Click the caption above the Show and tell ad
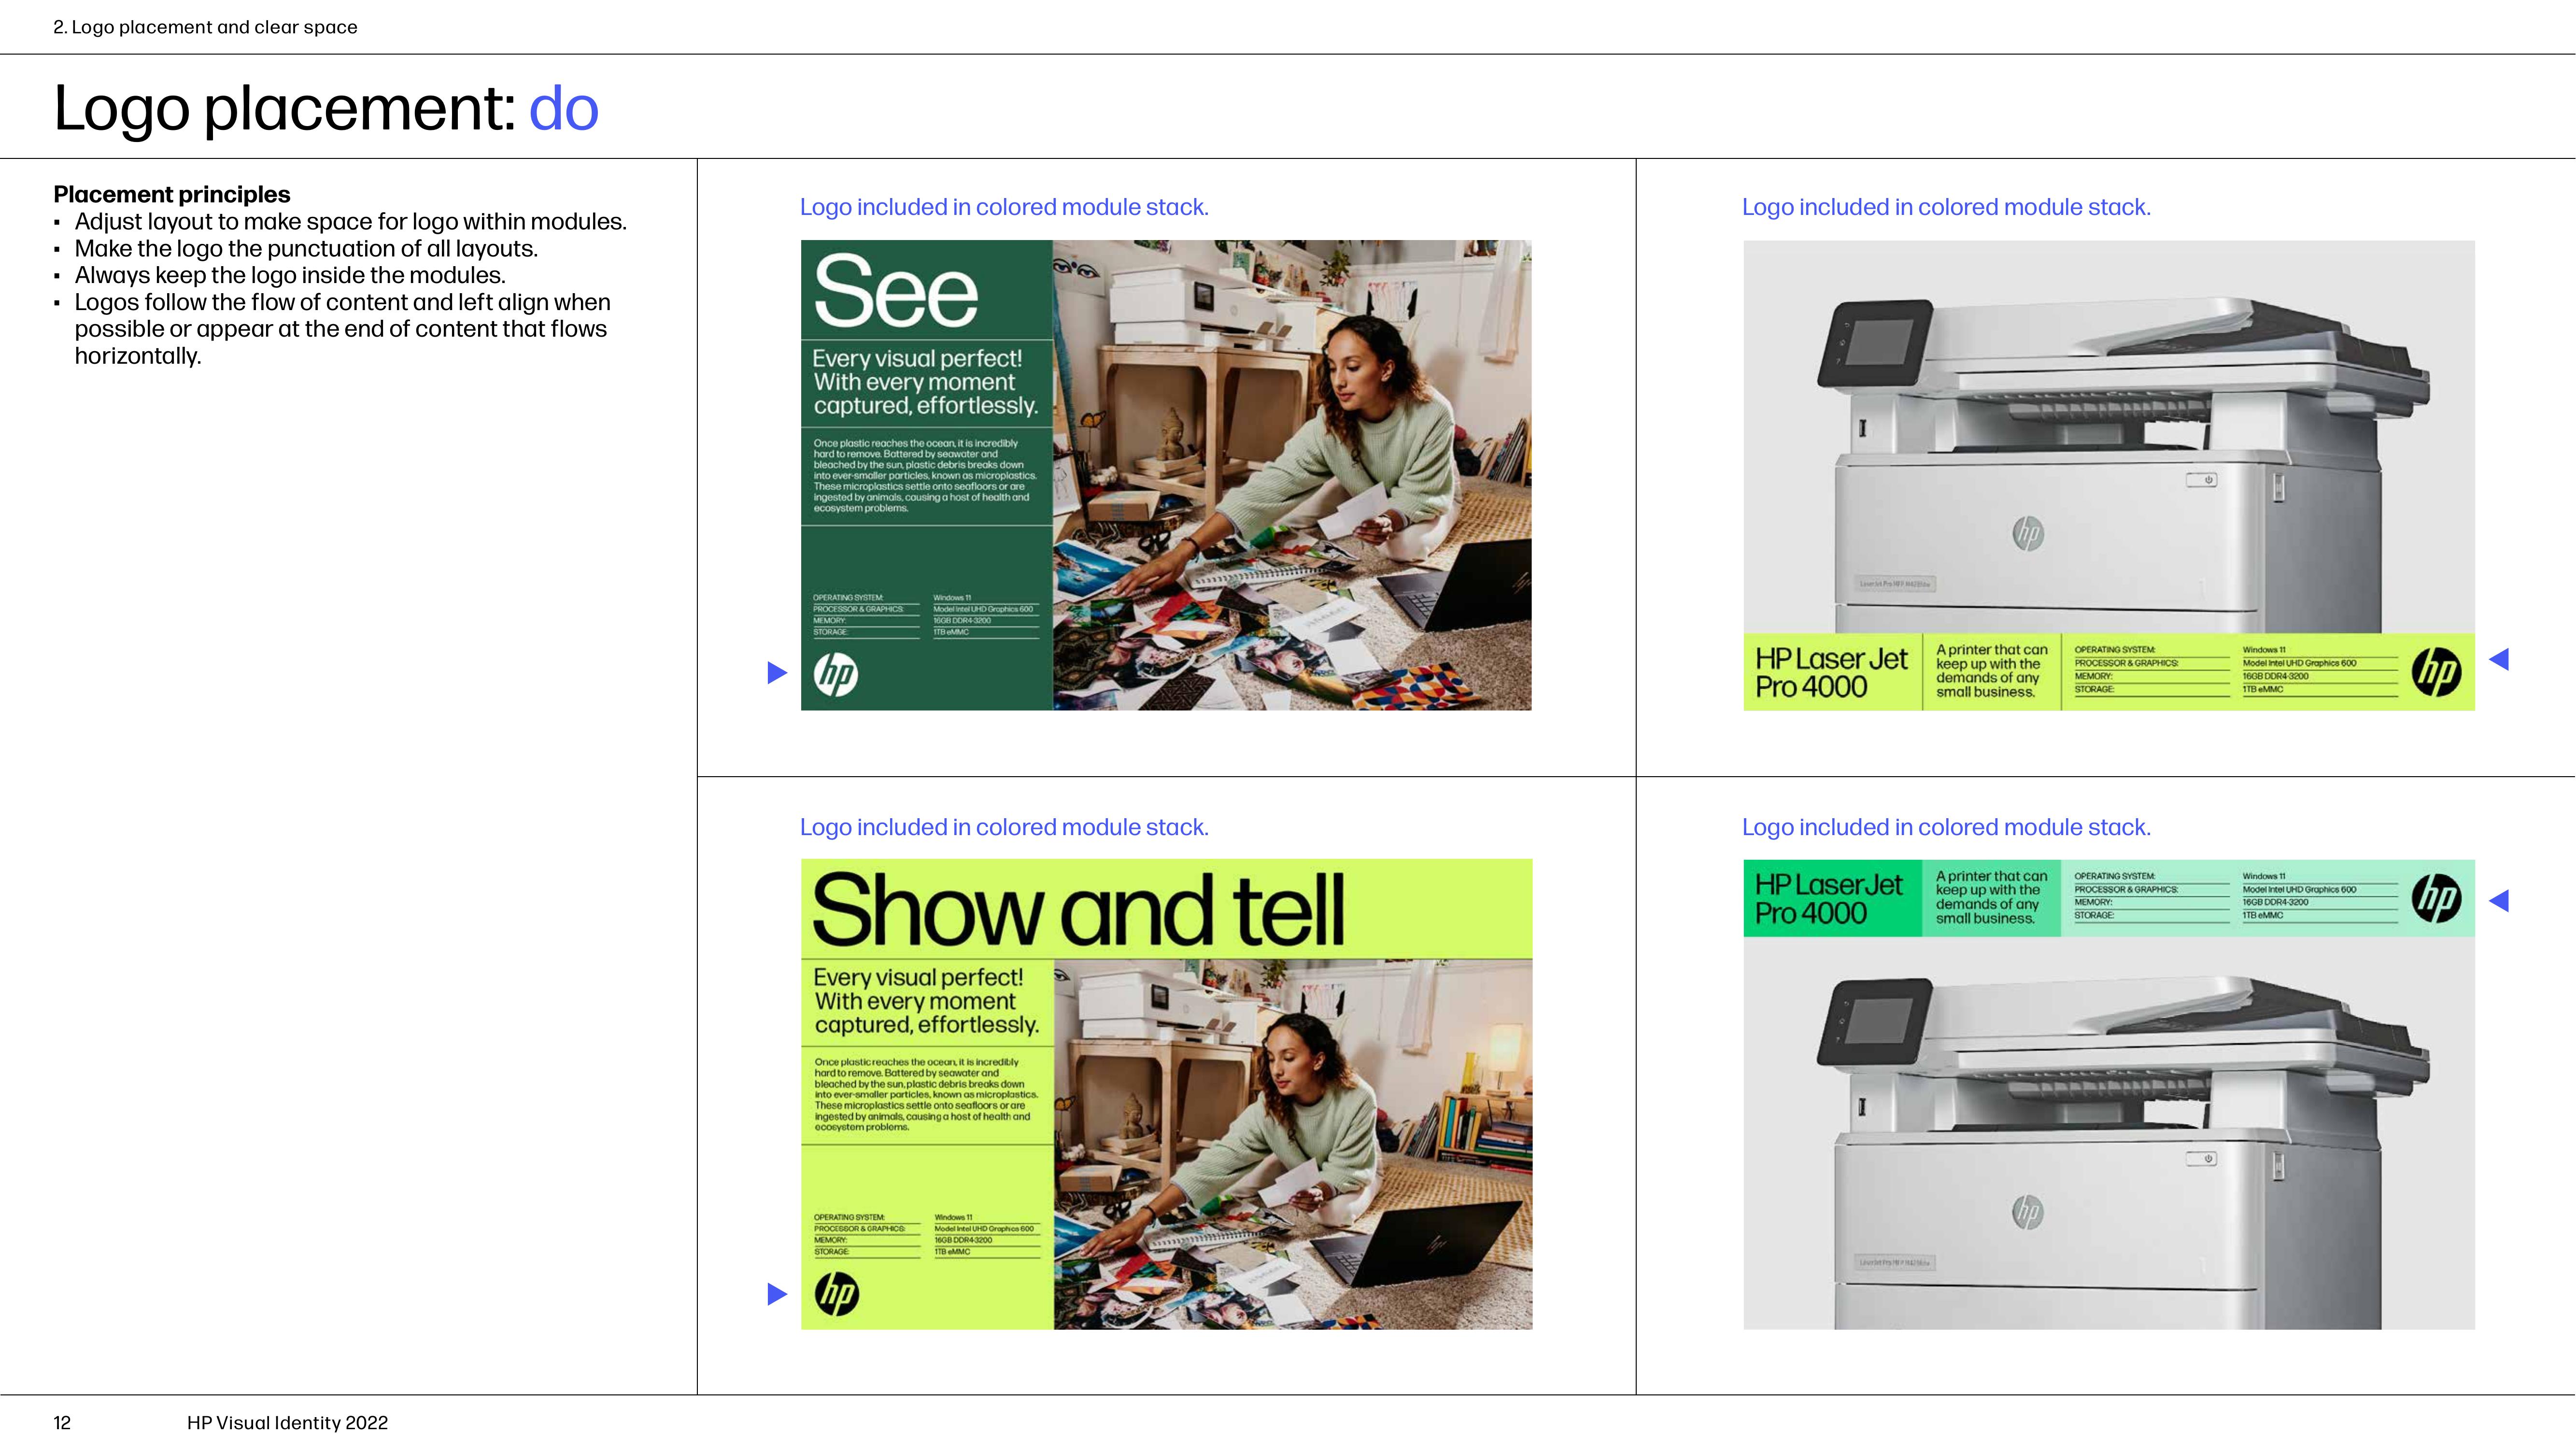The height and width of the screenshot is (1449, 2576). click(x=1004, y=827)
